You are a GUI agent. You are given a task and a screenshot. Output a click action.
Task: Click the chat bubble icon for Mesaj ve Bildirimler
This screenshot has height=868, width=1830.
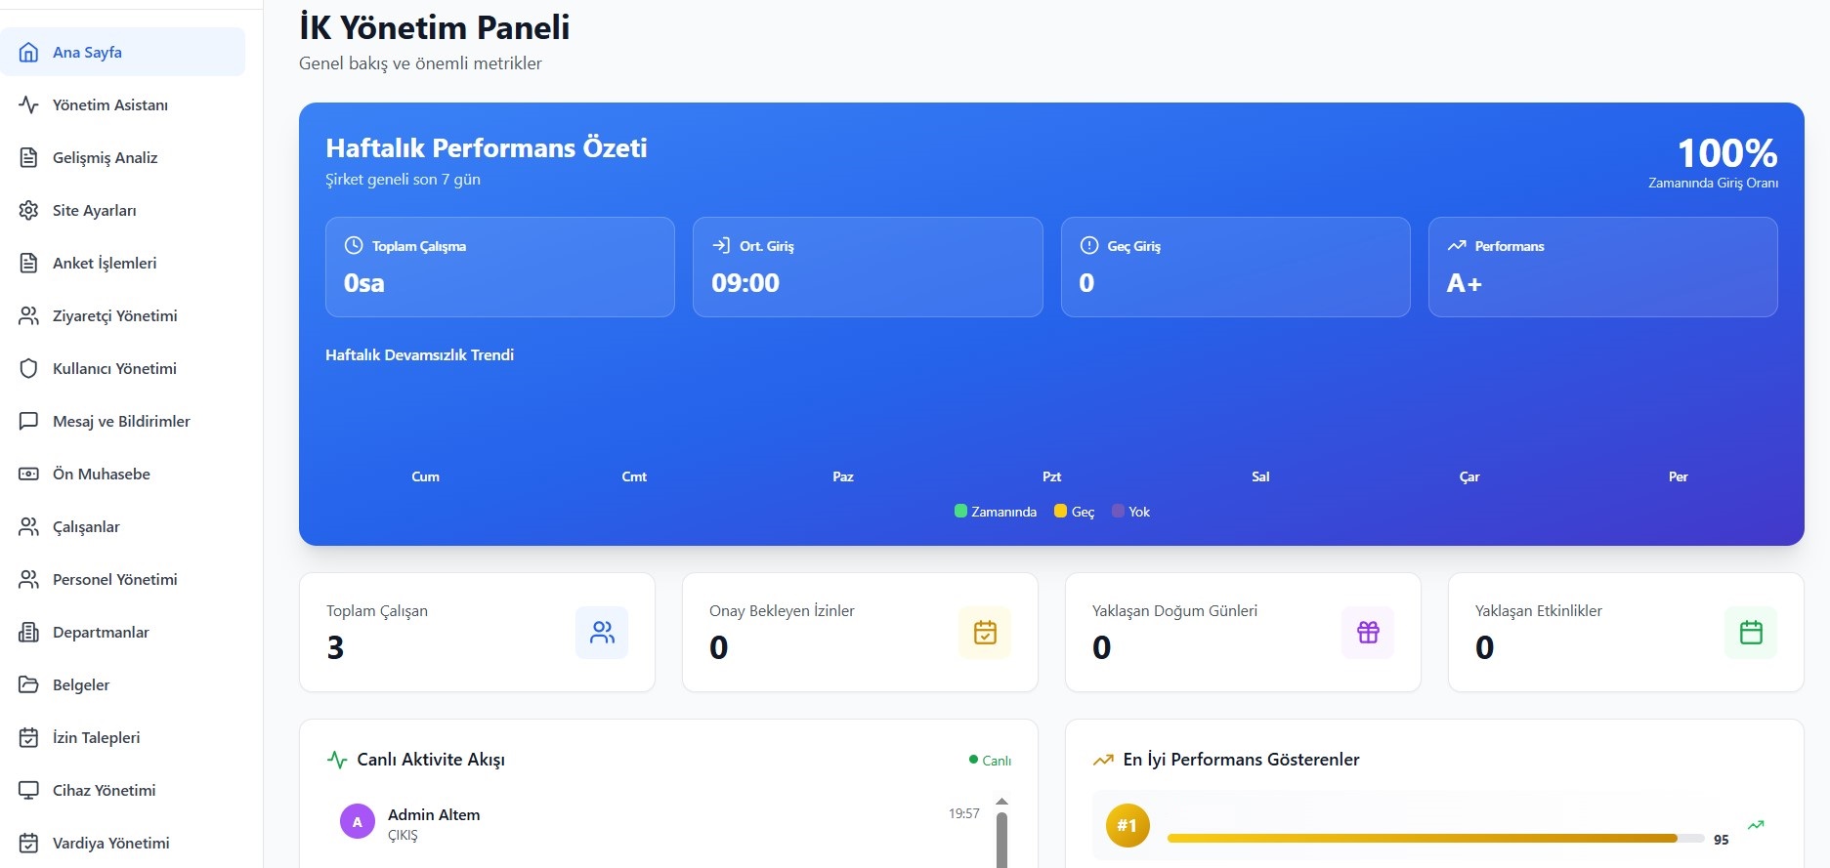29,422
